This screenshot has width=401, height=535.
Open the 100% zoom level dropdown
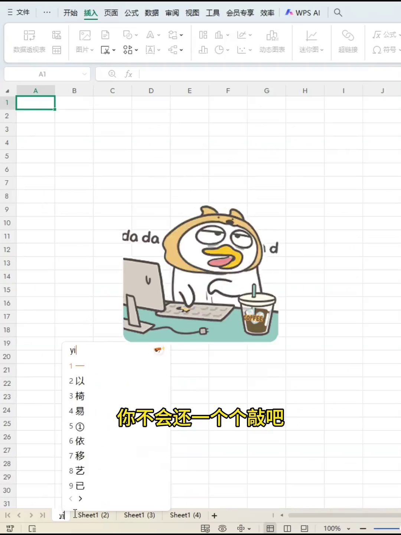[x=337, y=528]
